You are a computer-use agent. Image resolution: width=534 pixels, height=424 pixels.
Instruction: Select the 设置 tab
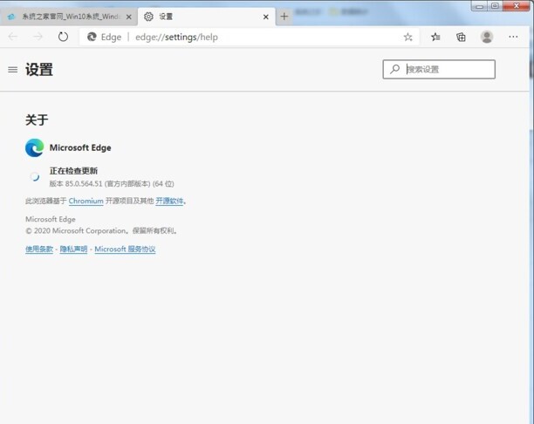point(207,17)
